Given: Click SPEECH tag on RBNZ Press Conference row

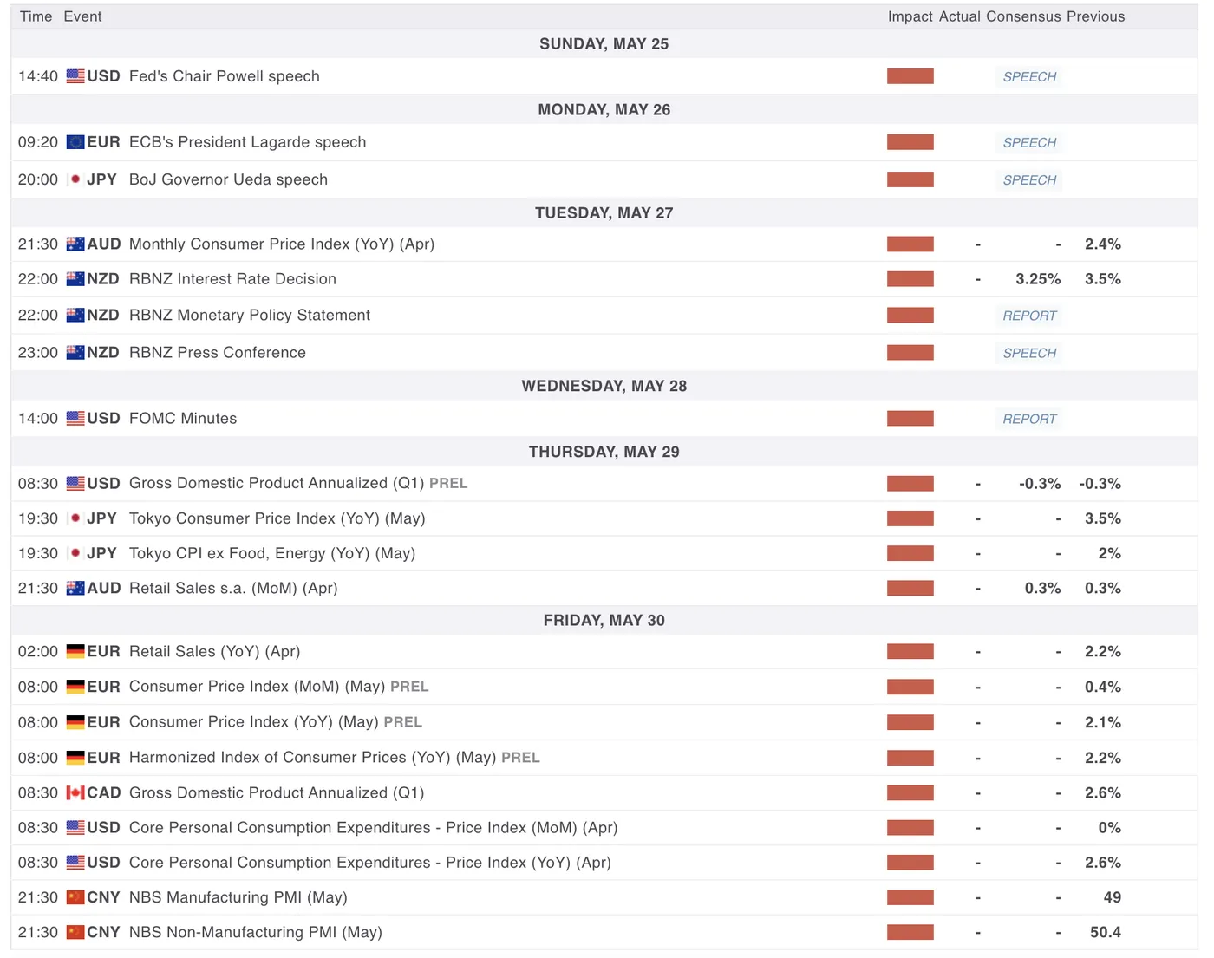Looking at the screenshot, I should click(x=1029, y=354).
